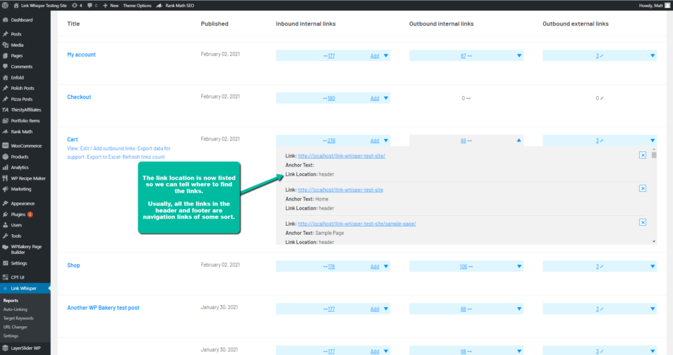Open URL Changer submenu item

[x=15, y=327]
